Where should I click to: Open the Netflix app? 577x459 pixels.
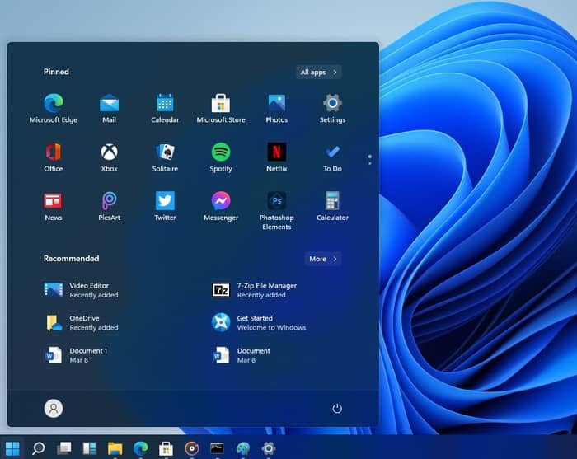tap(277, 152)
